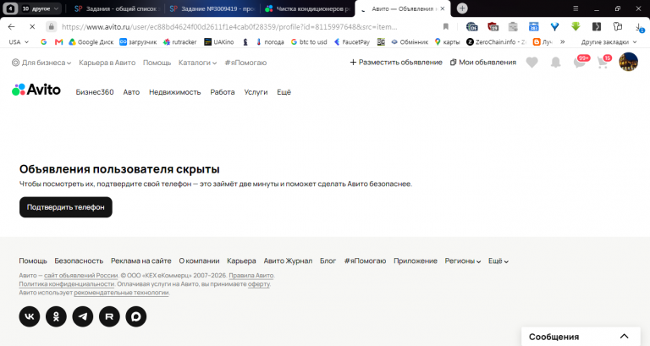Go to Avito home via logo

point(36,90)
